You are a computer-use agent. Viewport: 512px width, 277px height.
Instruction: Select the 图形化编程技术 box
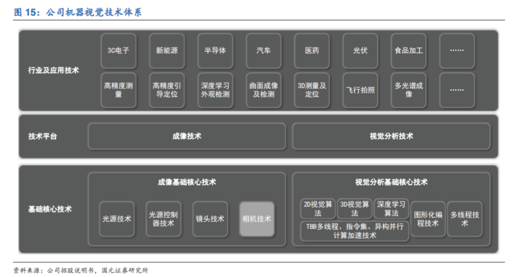(x=428, y=219)
